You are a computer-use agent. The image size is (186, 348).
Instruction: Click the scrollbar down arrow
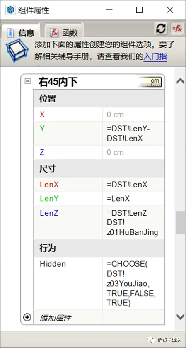[180, 316]
